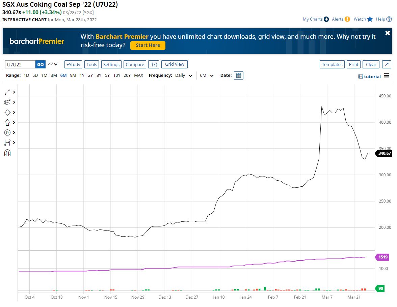Image resolution: width=397 pixels, height=307 pixels.
Task: Toggle the magnet snap mode
Action: coord(7,153)
